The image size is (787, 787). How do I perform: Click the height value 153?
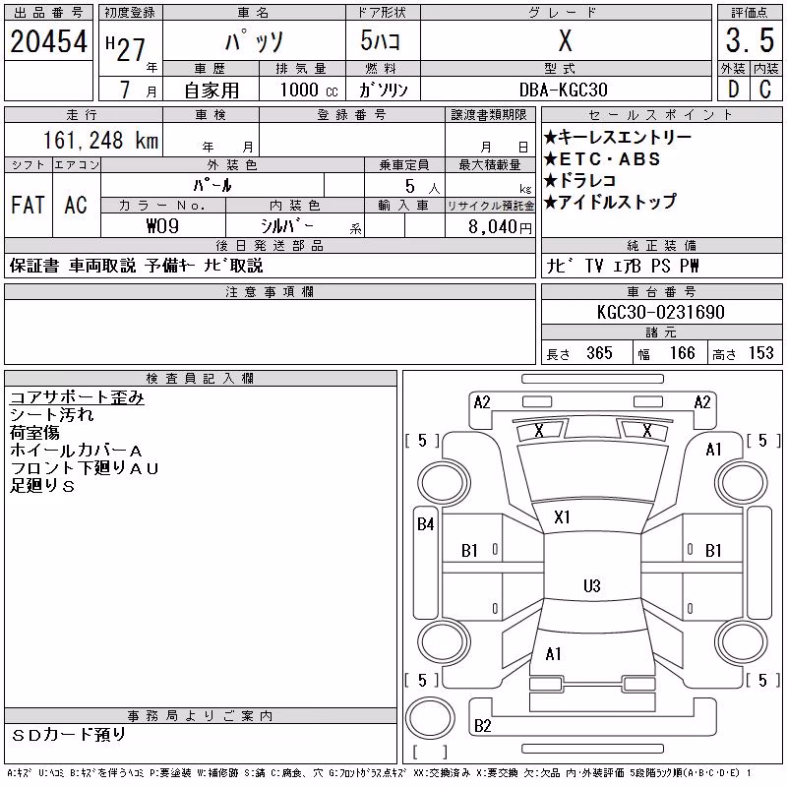click(x=760, y=353)
